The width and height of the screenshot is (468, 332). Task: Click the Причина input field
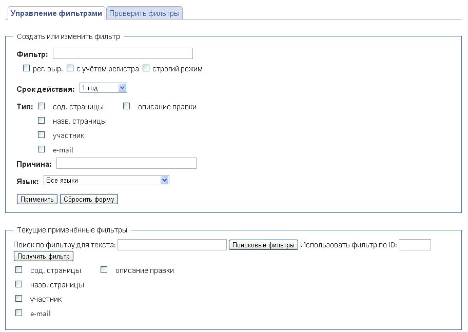pyautogui.click(x=126, y=164)
